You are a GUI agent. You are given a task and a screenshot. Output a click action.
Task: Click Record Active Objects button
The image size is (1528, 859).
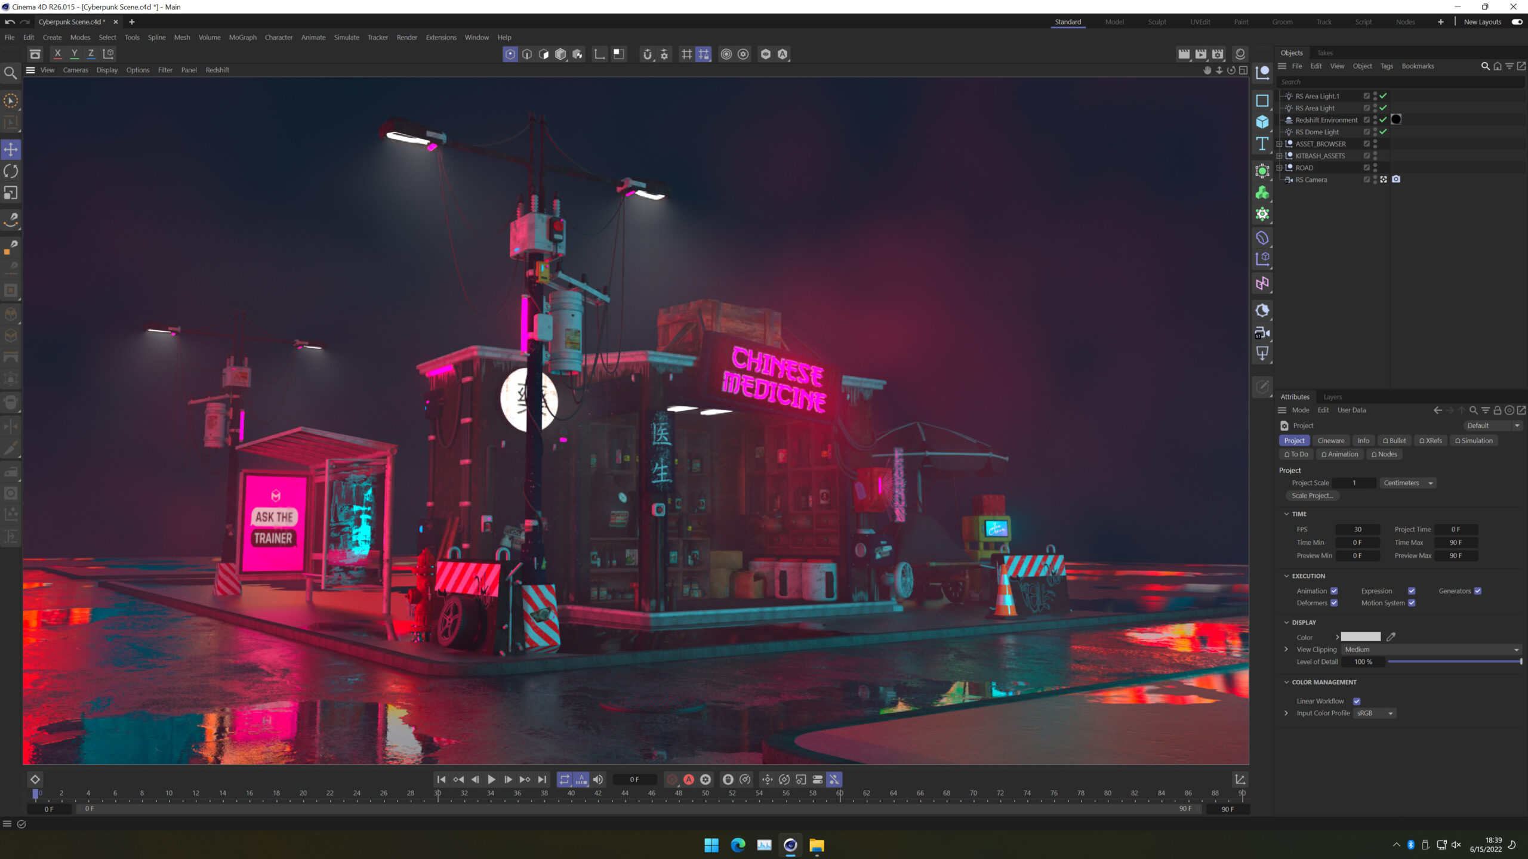[x=672, y=780]
